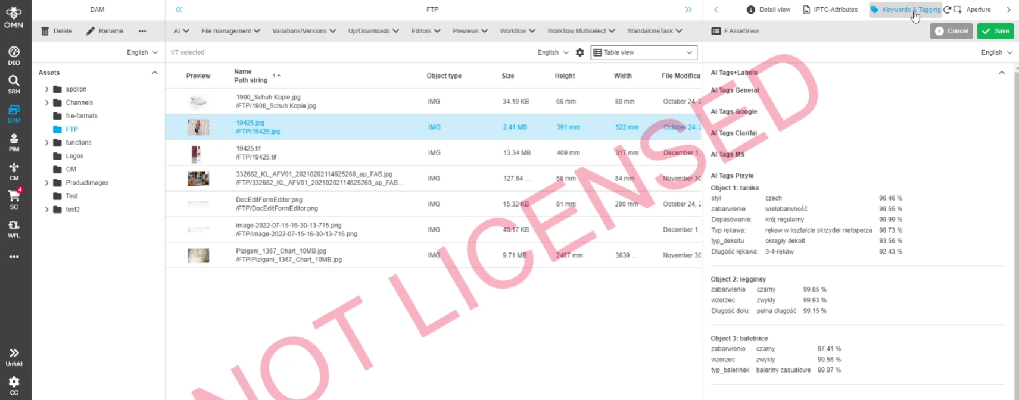1019x400 pixels.
Task: Open thumbnail of Pizigani_1367_Chart_10MB.jpg
Action: [198, 255]
